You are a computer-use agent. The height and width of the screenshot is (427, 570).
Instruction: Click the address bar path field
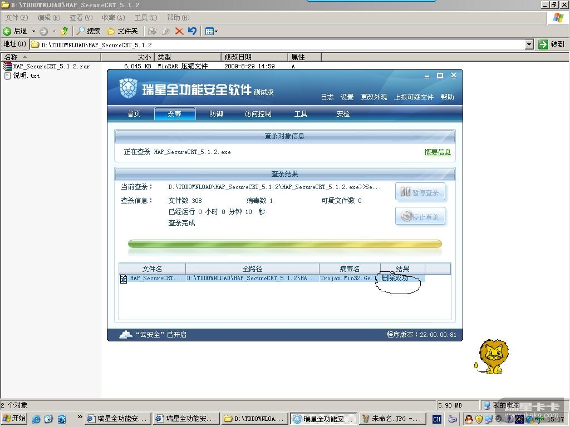[x=278, y=44]
